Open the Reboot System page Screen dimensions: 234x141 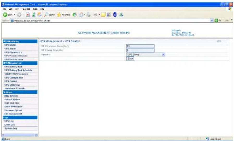tap(13, 99)
